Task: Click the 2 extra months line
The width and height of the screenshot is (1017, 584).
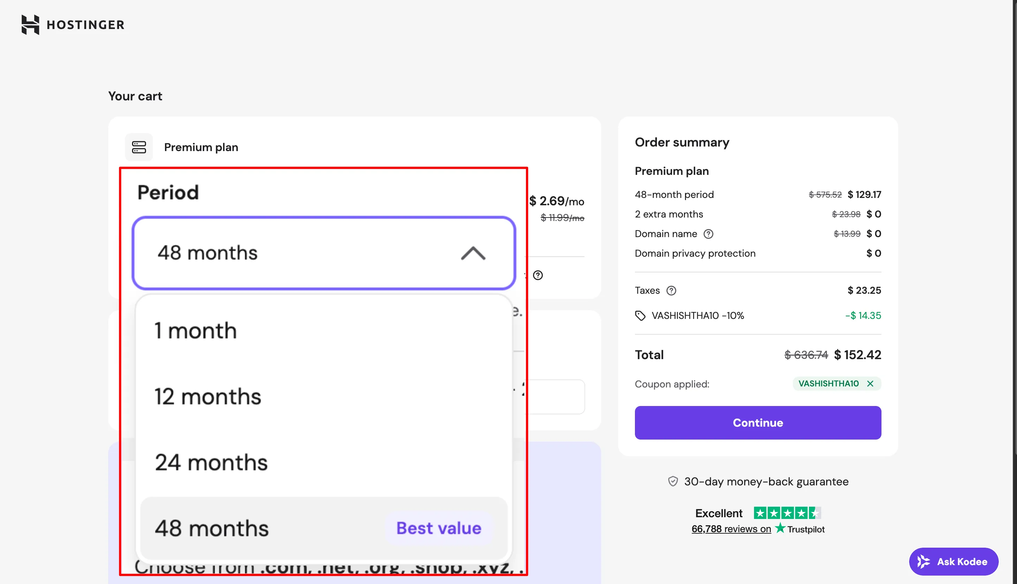Action: 758,214
